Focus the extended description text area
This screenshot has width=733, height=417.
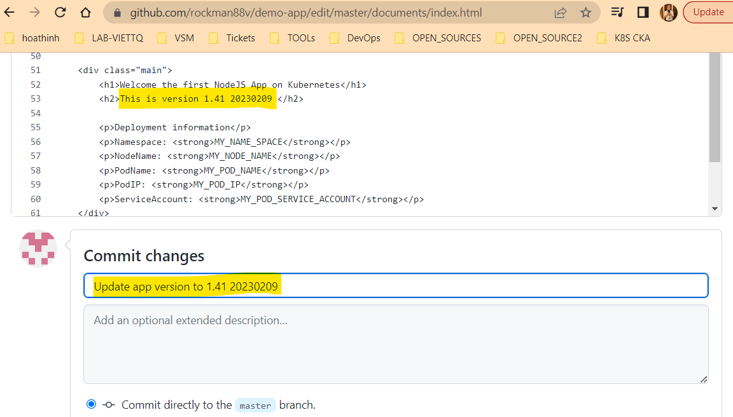pyautogui.click(x=396, y=344)
